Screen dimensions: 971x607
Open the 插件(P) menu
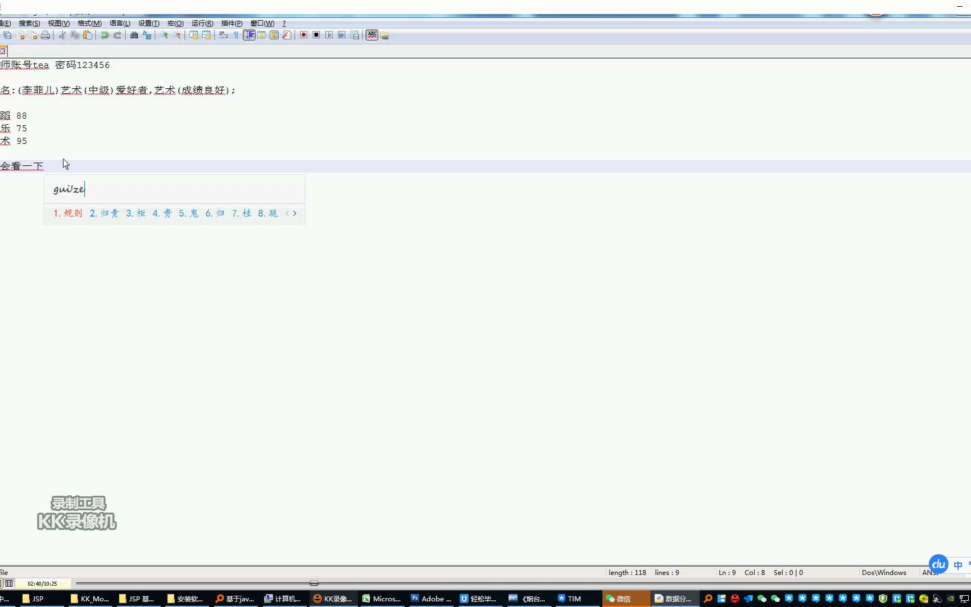click(x=232, y=23)
